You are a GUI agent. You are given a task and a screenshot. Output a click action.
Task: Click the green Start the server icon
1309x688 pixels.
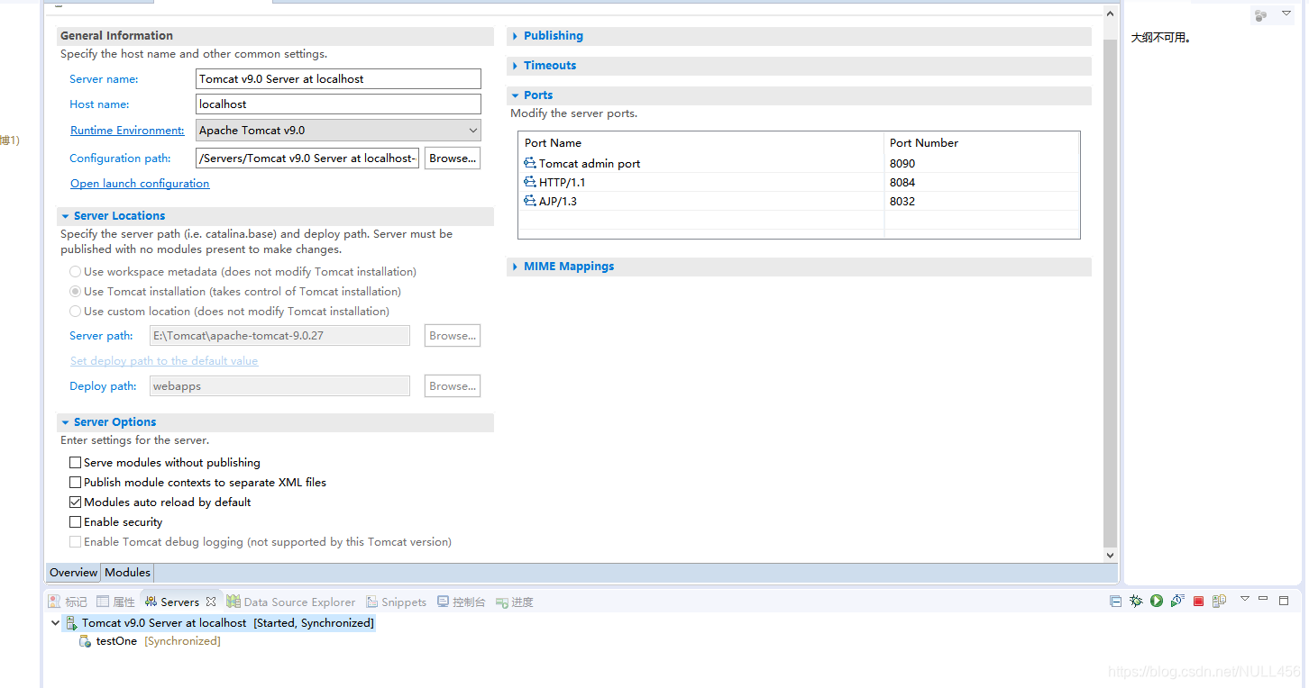coord(1157,601)
